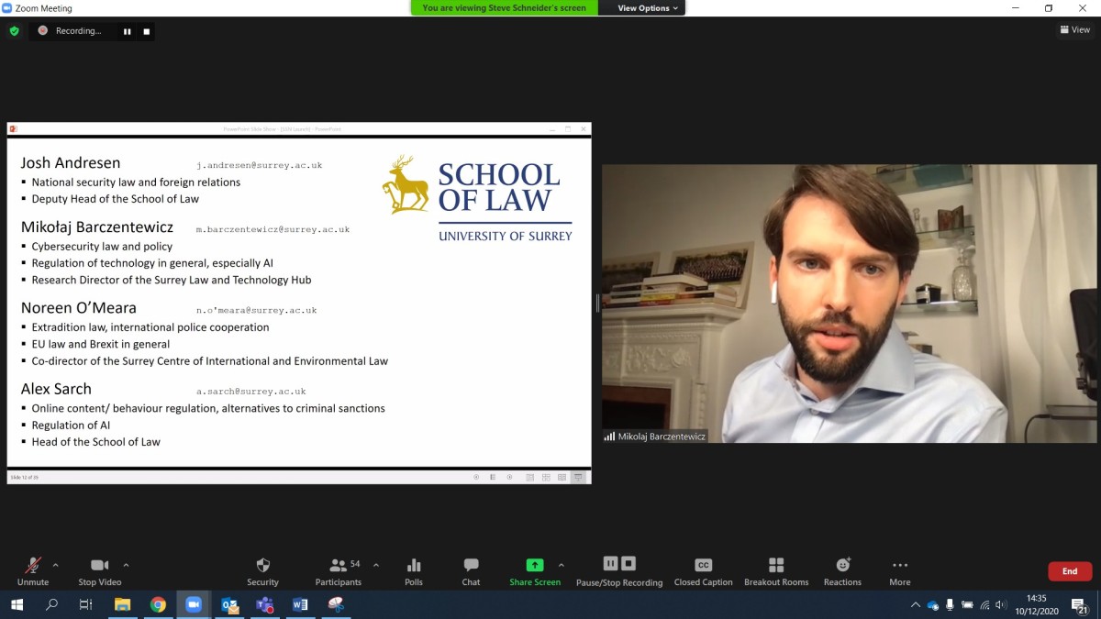This screenshot has height=619, width=1101.
Task: Open the Reactions emoji picker
Action: tap(842, 570)
